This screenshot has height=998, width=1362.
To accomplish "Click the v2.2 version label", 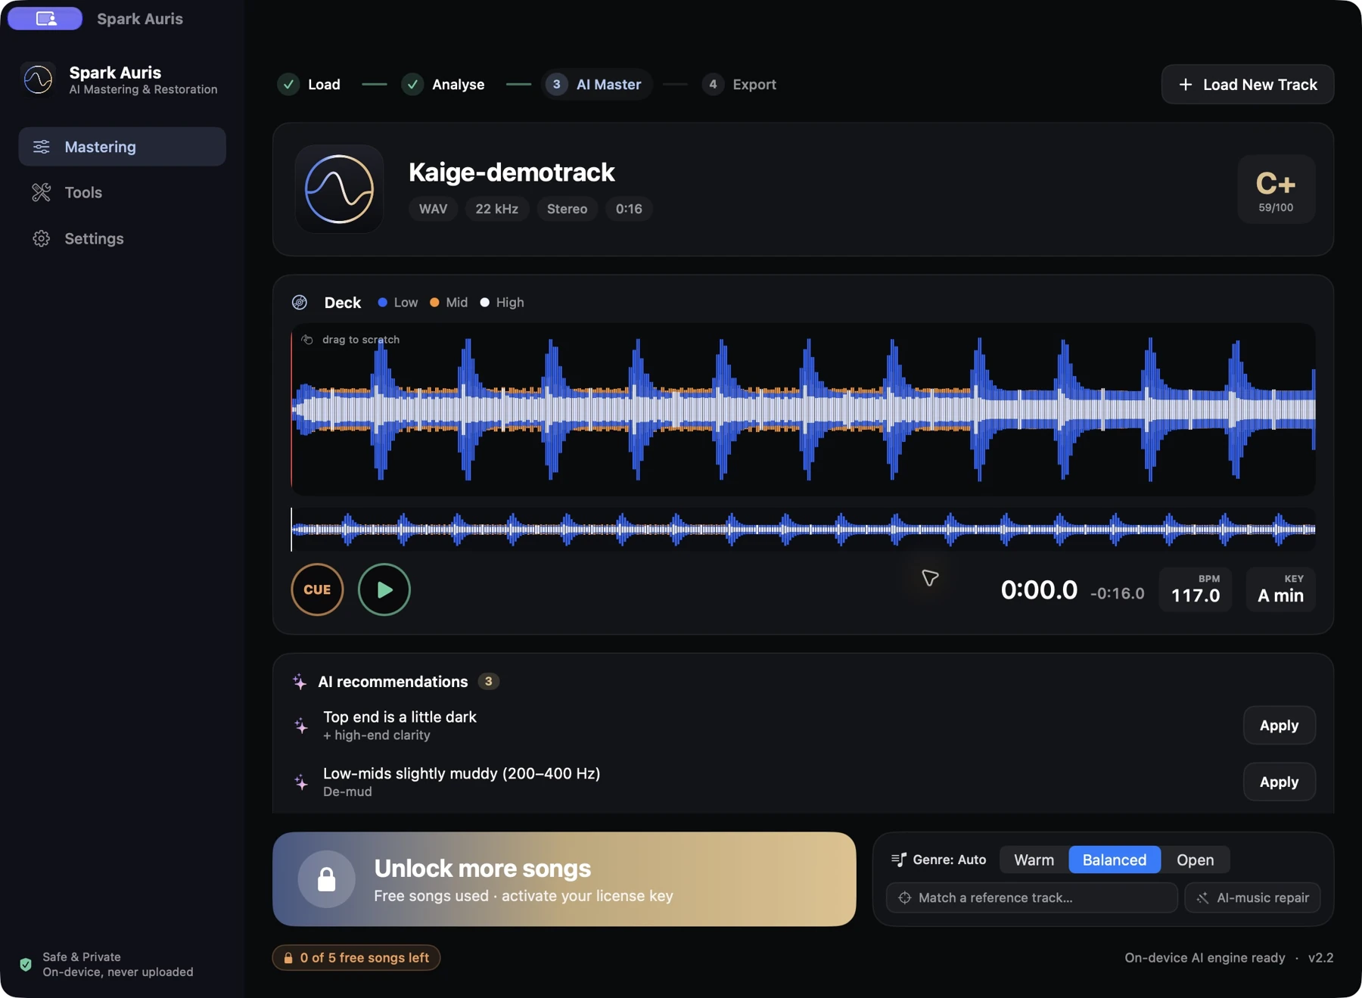I will click(1321, 958).
